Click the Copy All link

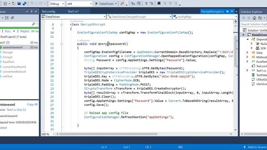32,104
